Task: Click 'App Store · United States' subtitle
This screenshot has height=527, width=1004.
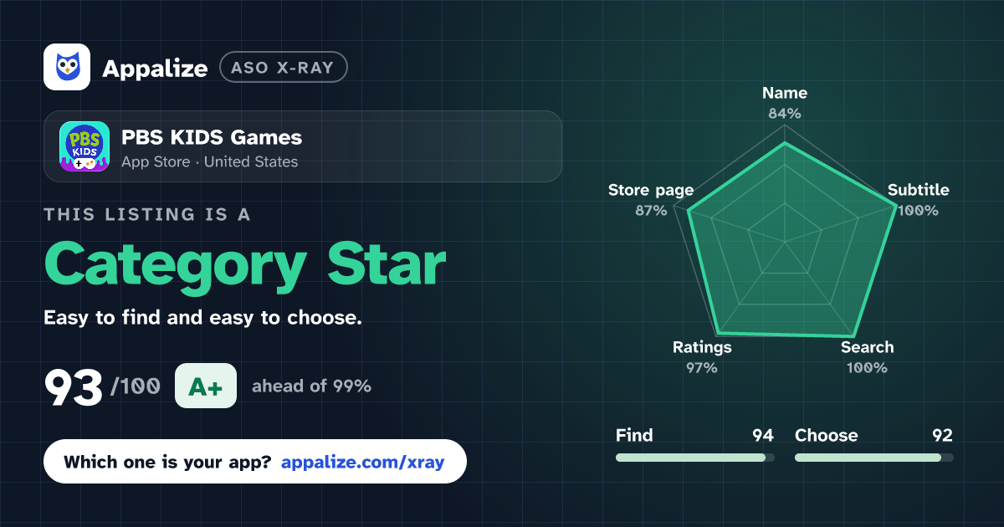Action: [209, 162]
